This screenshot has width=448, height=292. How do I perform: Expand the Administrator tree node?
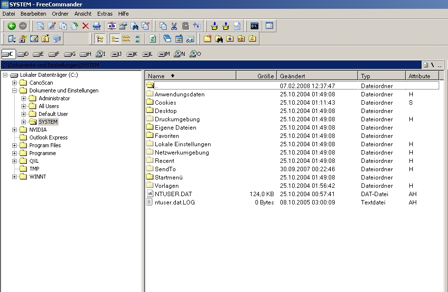click(24, 98)
